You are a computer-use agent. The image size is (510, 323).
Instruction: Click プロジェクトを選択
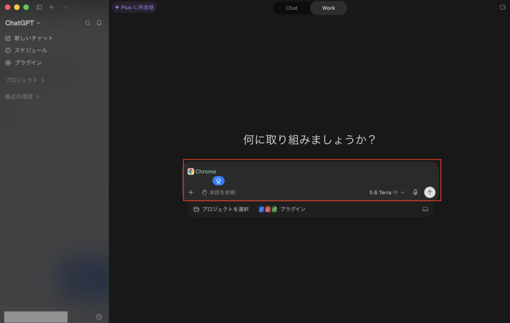(221, 209)
